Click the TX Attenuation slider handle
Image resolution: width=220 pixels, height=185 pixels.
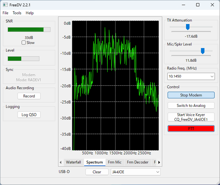188,27
